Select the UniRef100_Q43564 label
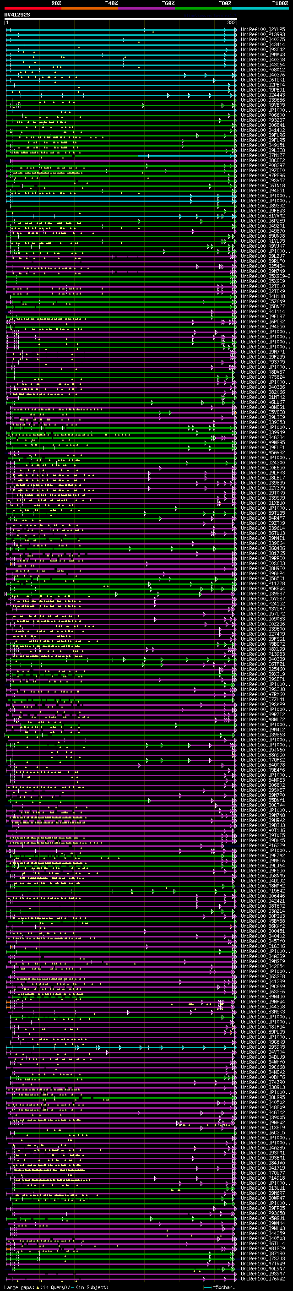 [x=263, y=65]
